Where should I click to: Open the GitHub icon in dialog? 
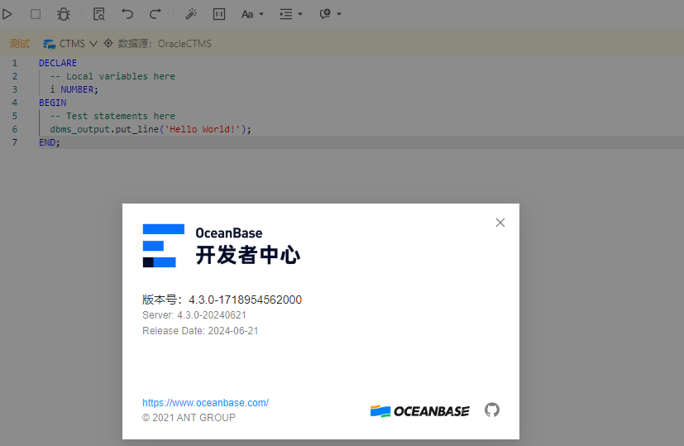pos(492,410)
